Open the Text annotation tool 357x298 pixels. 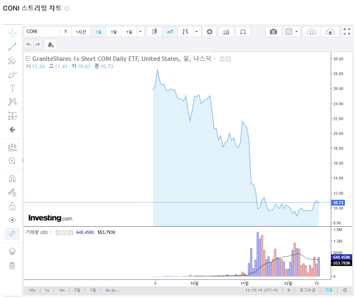click(x=12, y=88)
